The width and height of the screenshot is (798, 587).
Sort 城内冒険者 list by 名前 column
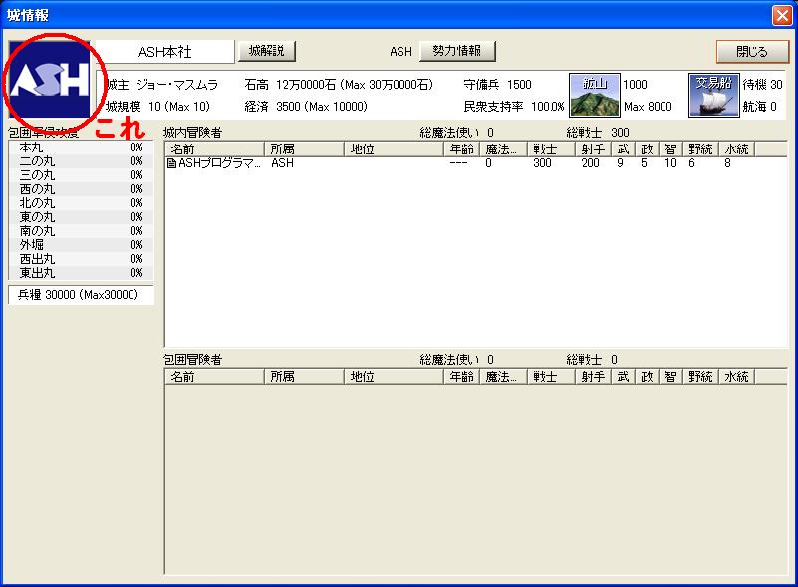(214, 148)
